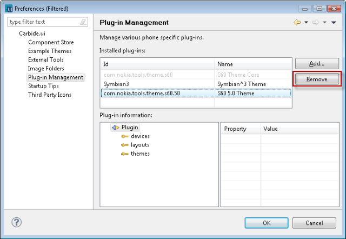Open help with the question mark icon
This screenshot has height=239, width=346.
click(17, 222)
